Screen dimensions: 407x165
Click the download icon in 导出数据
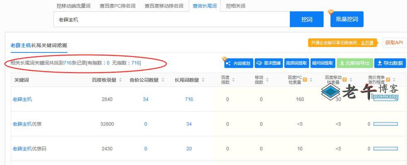coord(380,63)
